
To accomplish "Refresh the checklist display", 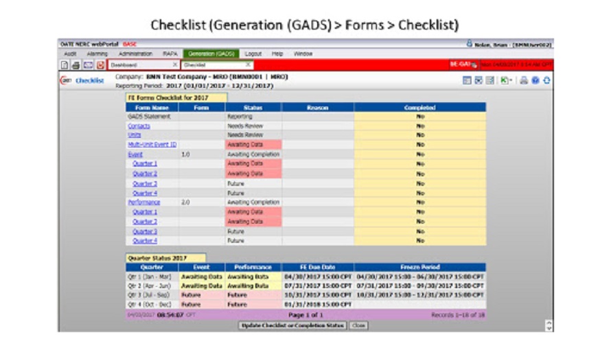I will tap(546, 80).
